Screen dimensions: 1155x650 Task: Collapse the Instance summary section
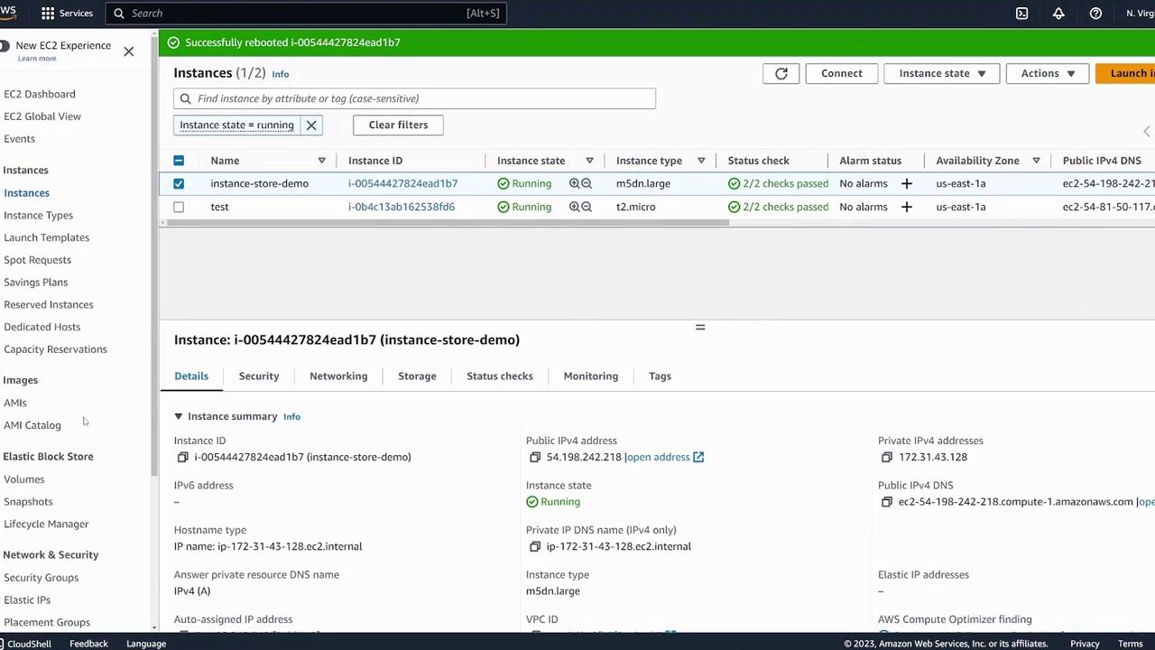(179, 416)
